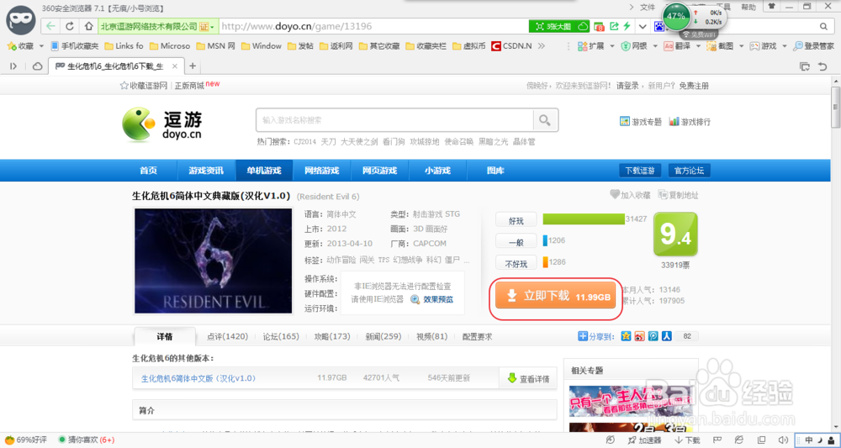841x448 pixels.
Task: Switch to the 视频(81) tab
Action: (x=431, y=336)
